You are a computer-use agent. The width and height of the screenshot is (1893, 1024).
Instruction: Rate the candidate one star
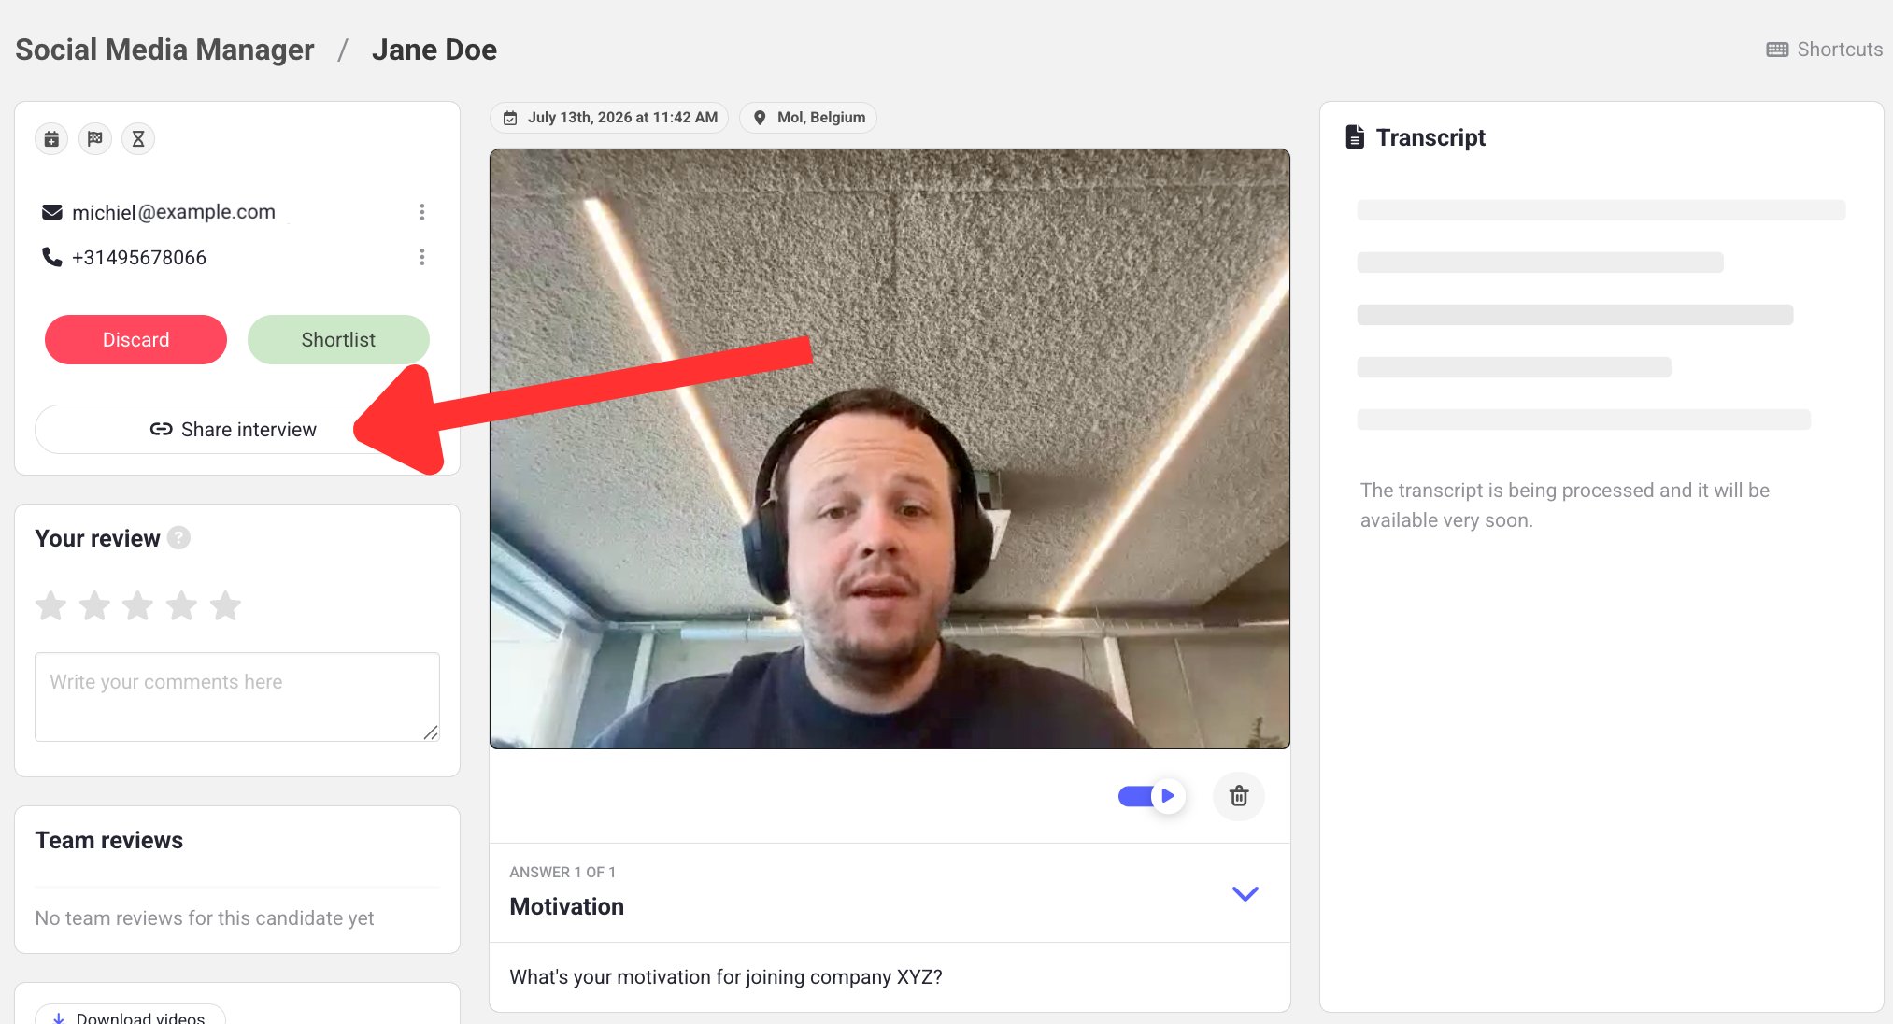click(x=50, y=606)
